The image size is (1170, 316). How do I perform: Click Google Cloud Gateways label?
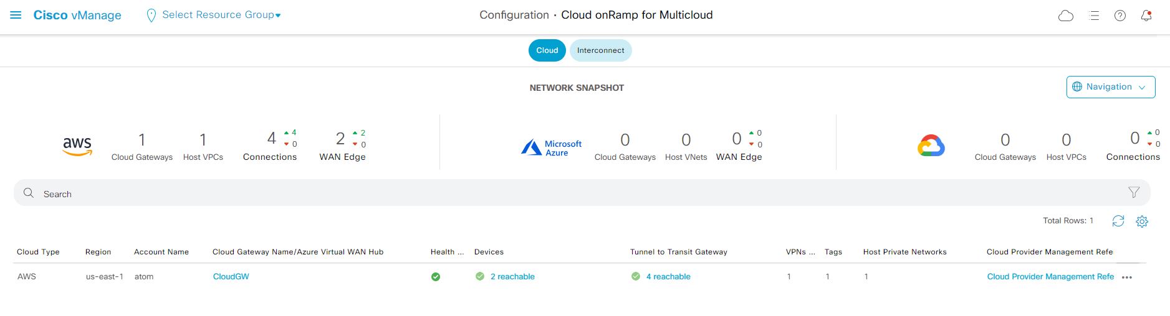tap(1005, 157)
